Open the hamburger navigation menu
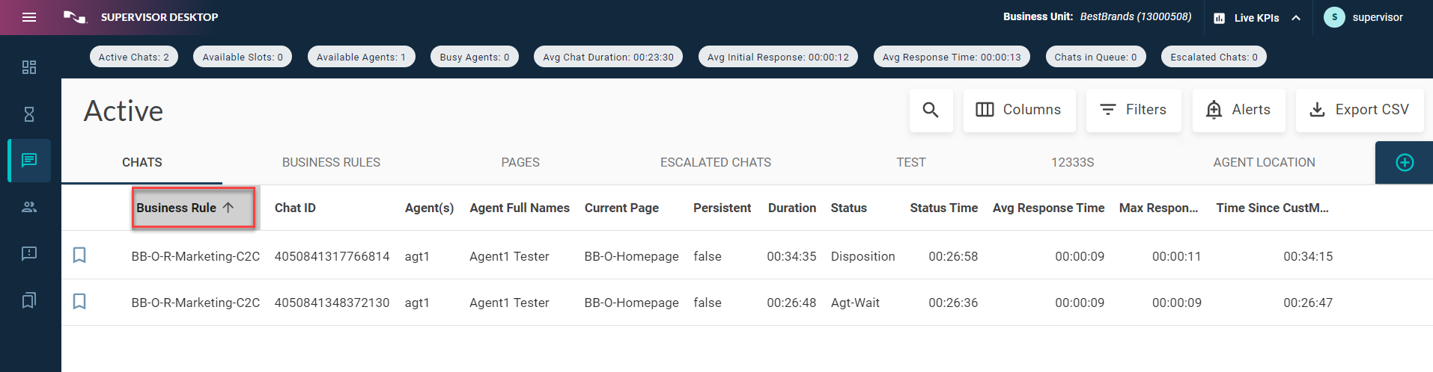Viewport: 1433px width, 372px height. [x=29, y=17]
